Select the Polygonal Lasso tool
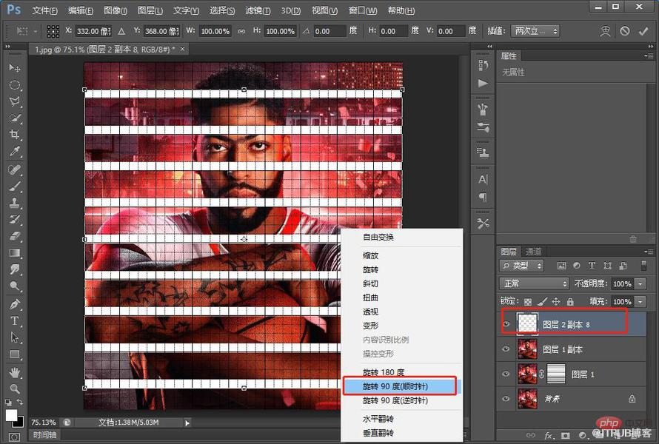 pos(15,101)
